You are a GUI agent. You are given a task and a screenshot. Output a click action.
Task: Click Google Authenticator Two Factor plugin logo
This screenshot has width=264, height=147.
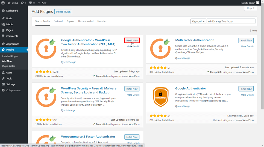46,49
